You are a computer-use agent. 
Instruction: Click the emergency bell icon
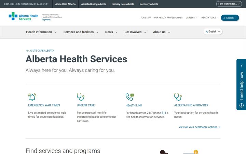32,97
